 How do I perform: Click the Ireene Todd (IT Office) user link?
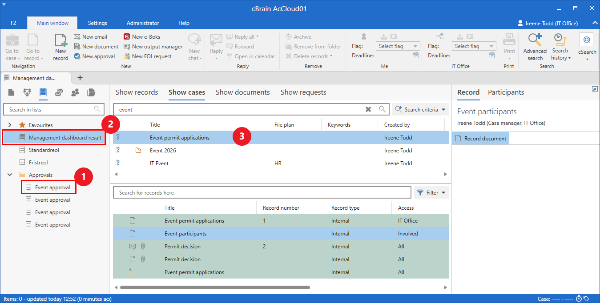tap(552, 24)
